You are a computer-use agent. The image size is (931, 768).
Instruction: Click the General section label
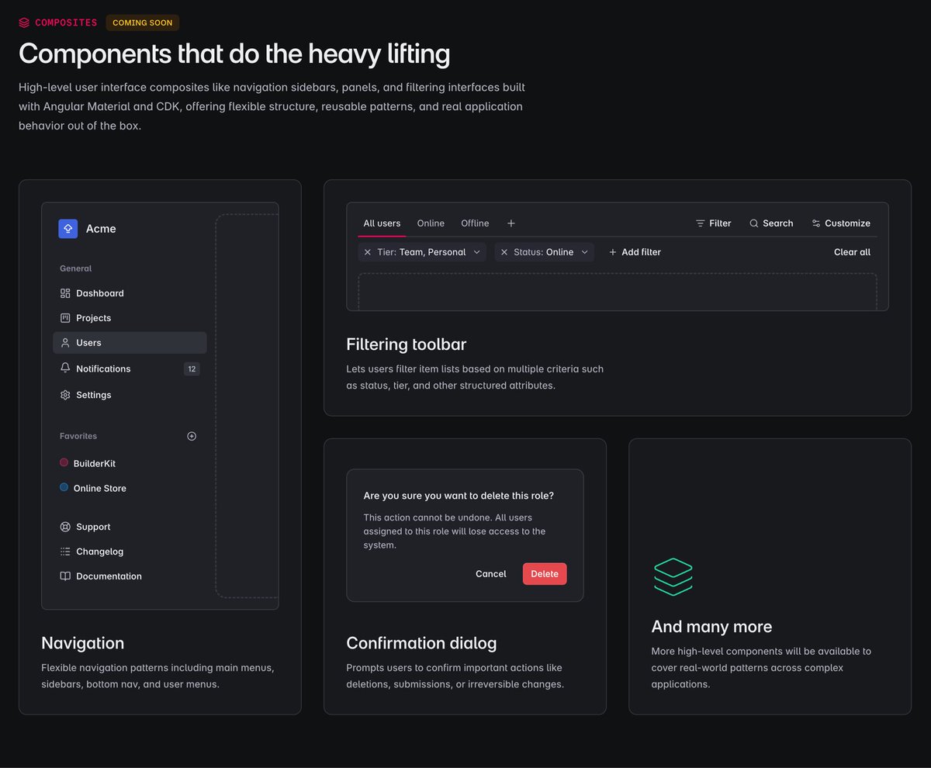pyautogui.click(x=75, y=268)
